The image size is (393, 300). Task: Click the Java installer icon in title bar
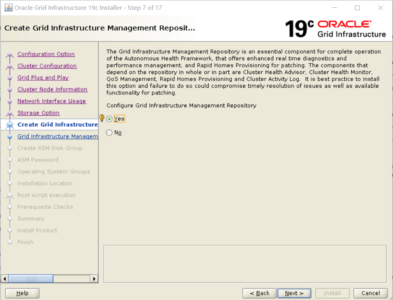(9, 8)
